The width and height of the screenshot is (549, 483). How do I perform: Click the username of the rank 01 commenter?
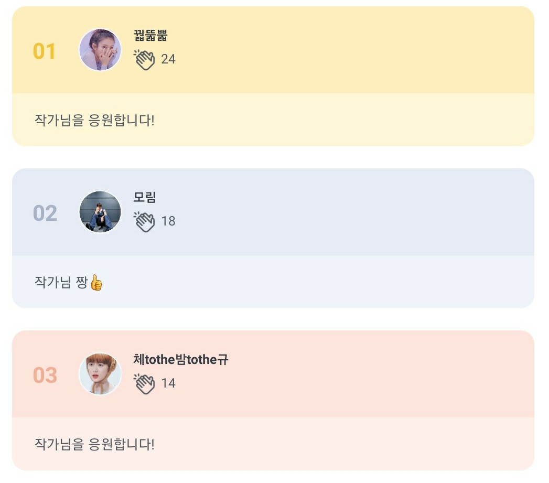(x=150, y=36)
